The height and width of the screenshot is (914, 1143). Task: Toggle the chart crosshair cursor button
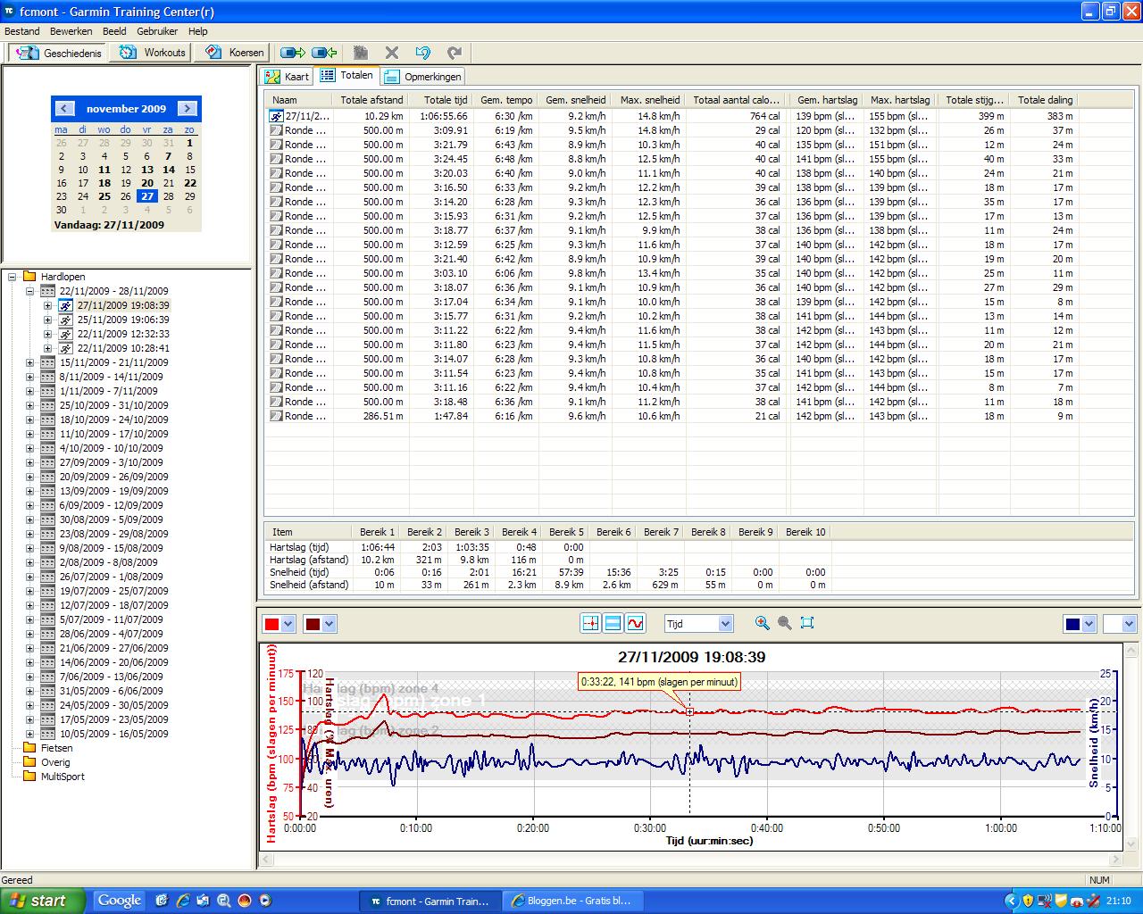click(590, 623)
